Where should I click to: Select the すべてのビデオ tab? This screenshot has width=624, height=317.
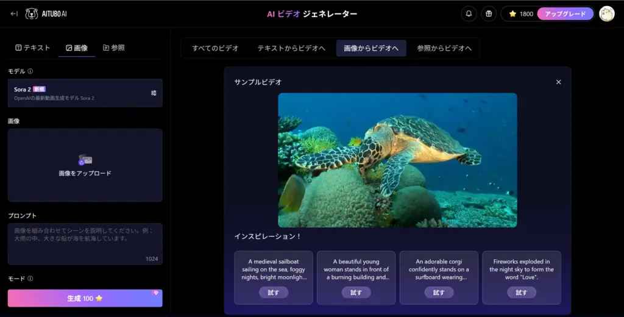pyautogui.click(x=215, y=48)
